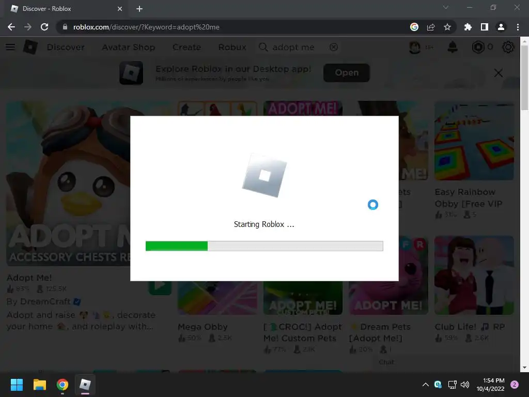The image size is (529, 397).
Task: Open Club Life! RP thumbnail
Action: point(474,275)
